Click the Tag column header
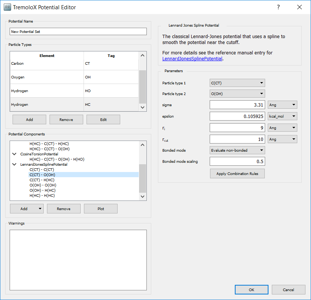This screenshot has width=311, height=300. (x=111, y=56)
